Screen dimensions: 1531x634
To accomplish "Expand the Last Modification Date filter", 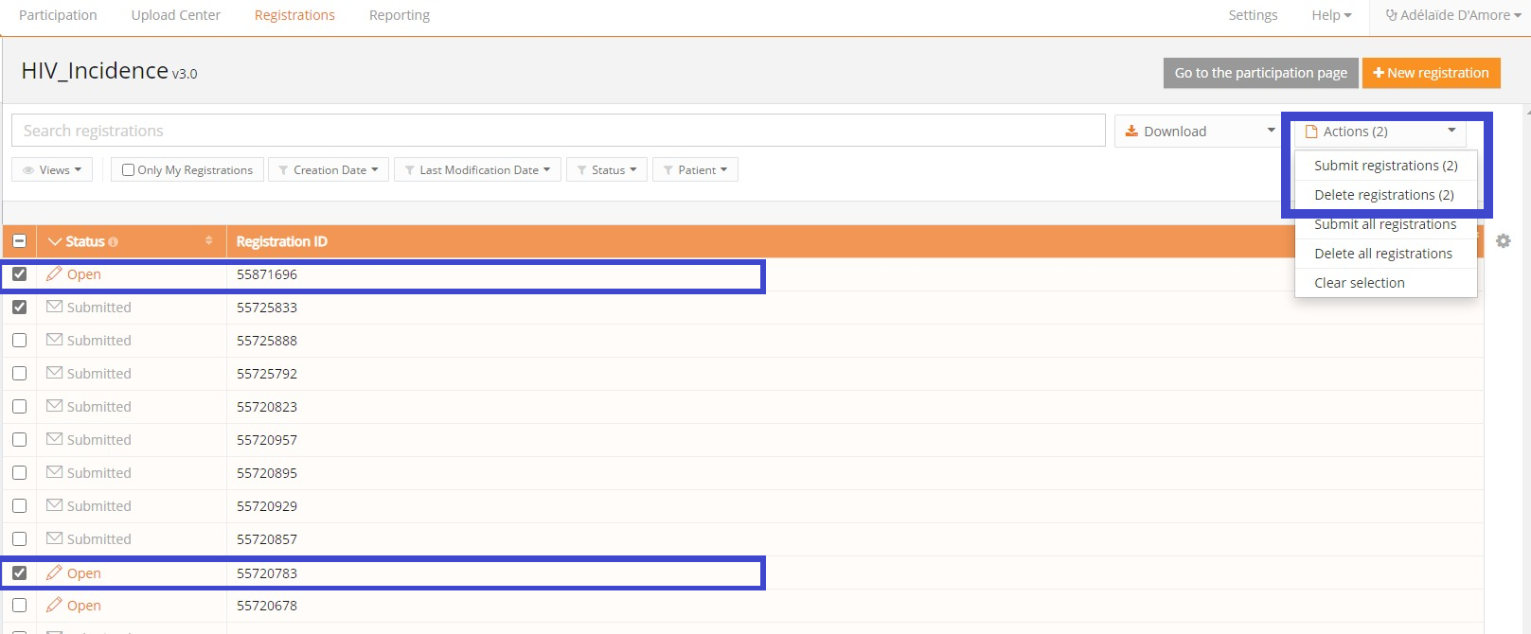I will [477, 170].
